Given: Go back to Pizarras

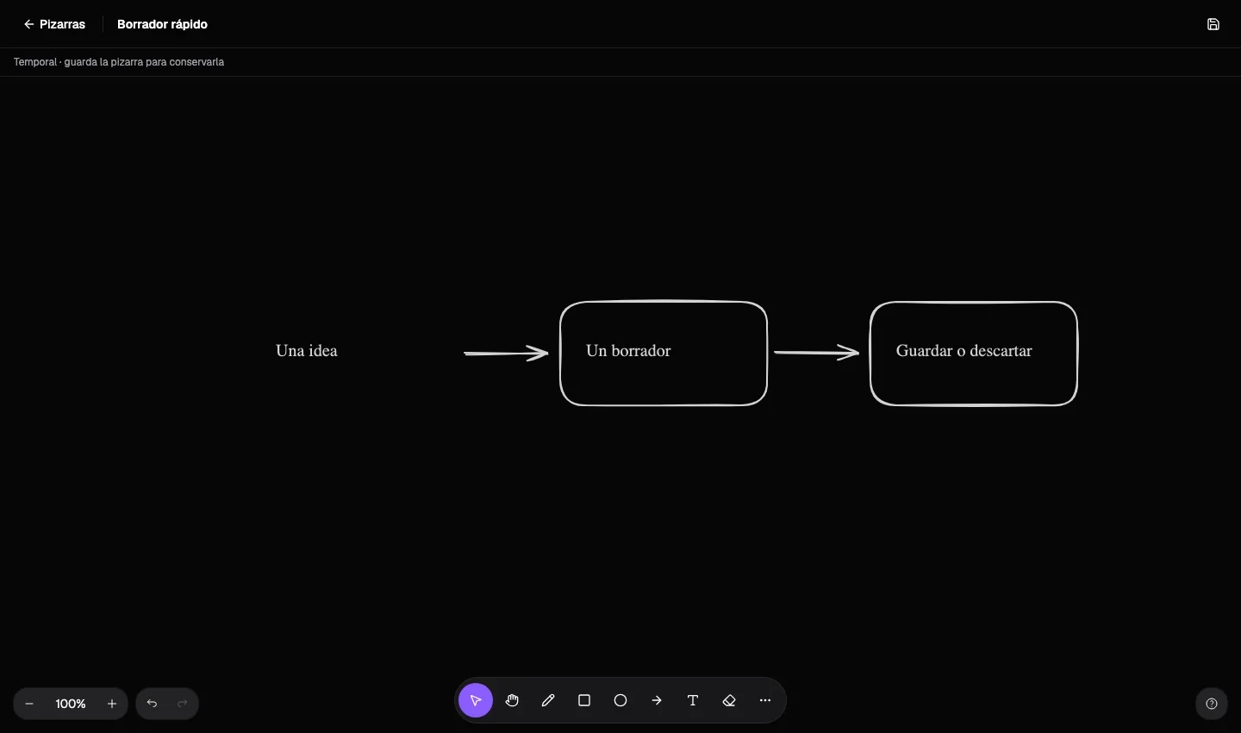Looking at the screenshot, I should pos(54,24).
